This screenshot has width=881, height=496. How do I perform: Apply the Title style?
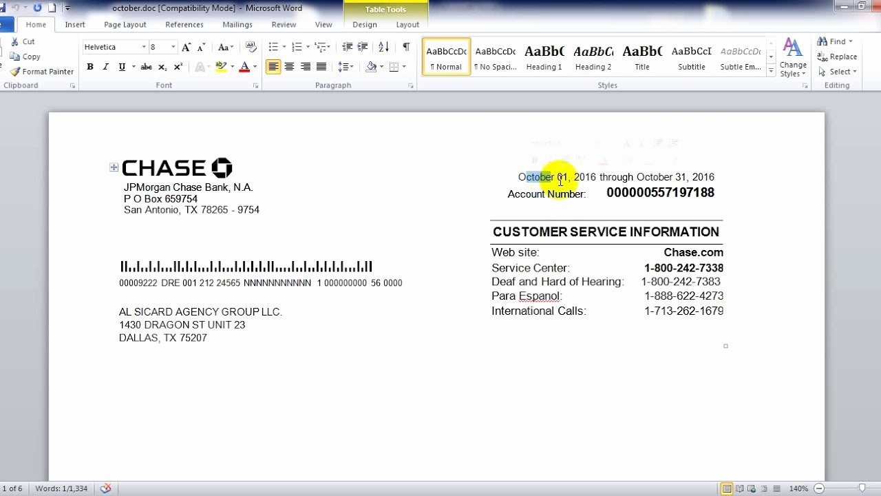[642, 57]
